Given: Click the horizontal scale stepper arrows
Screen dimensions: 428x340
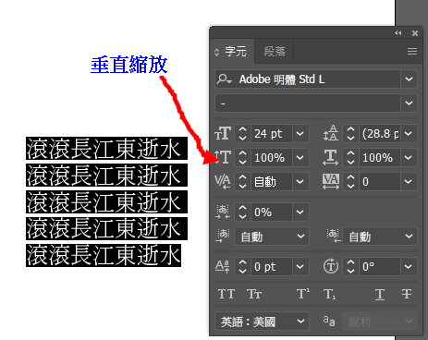Looking at the screenshot, I should point(351,158).
